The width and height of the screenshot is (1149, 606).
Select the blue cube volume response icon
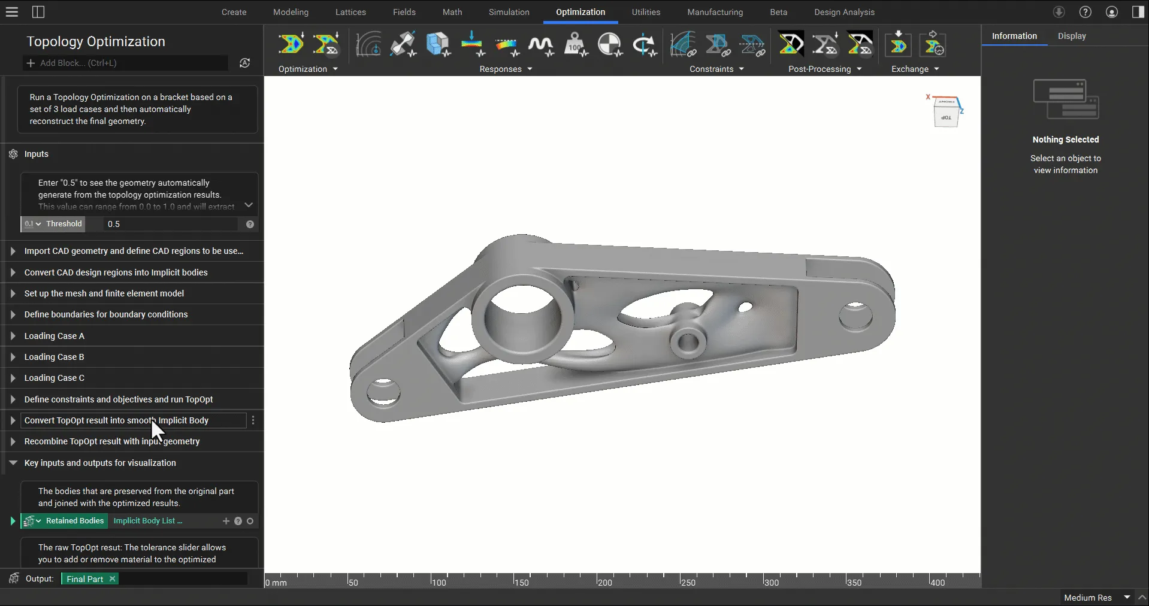pyautogui.click(x=438, y=44)
